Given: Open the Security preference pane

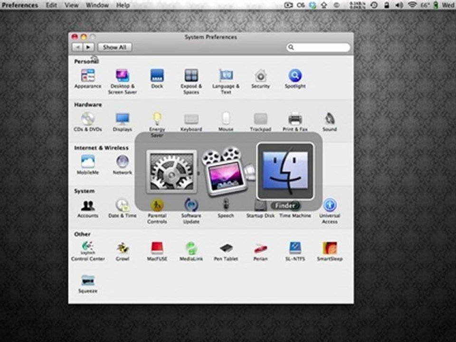Looking at the screenshot, I should coord(261,78).
